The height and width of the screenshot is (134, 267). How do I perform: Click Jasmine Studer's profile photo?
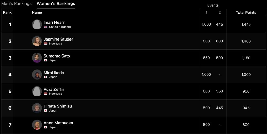(x=37, y=41)
